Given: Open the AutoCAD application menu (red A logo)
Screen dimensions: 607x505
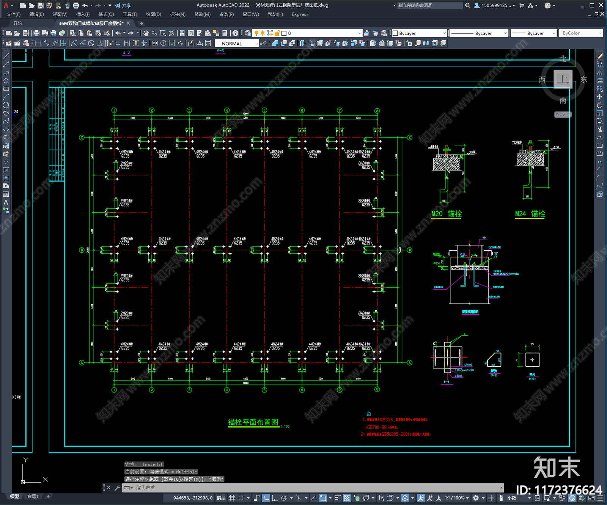Looking at the screenshot, I should pyautogui.click(x=6, y=5).
